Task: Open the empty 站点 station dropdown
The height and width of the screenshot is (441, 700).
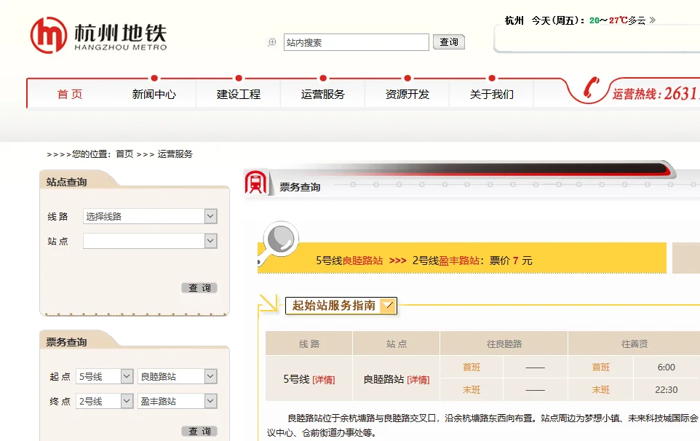Action: [210, 240]
